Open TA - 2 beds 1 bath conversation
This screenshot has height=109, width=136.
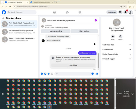click(x=19, y=32)
